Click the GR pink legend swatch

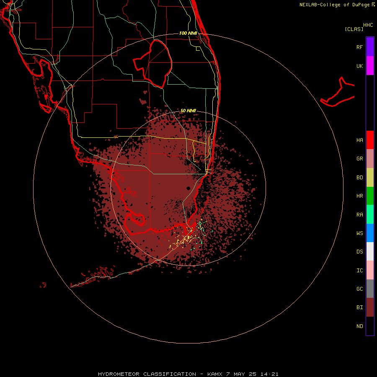click(370, 159)
